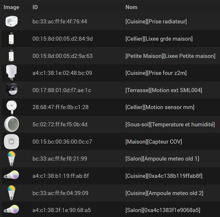Screen dimensions: 220x217
Task: Sort devices by the Nom column header
Action: click(x=131, y=7)
